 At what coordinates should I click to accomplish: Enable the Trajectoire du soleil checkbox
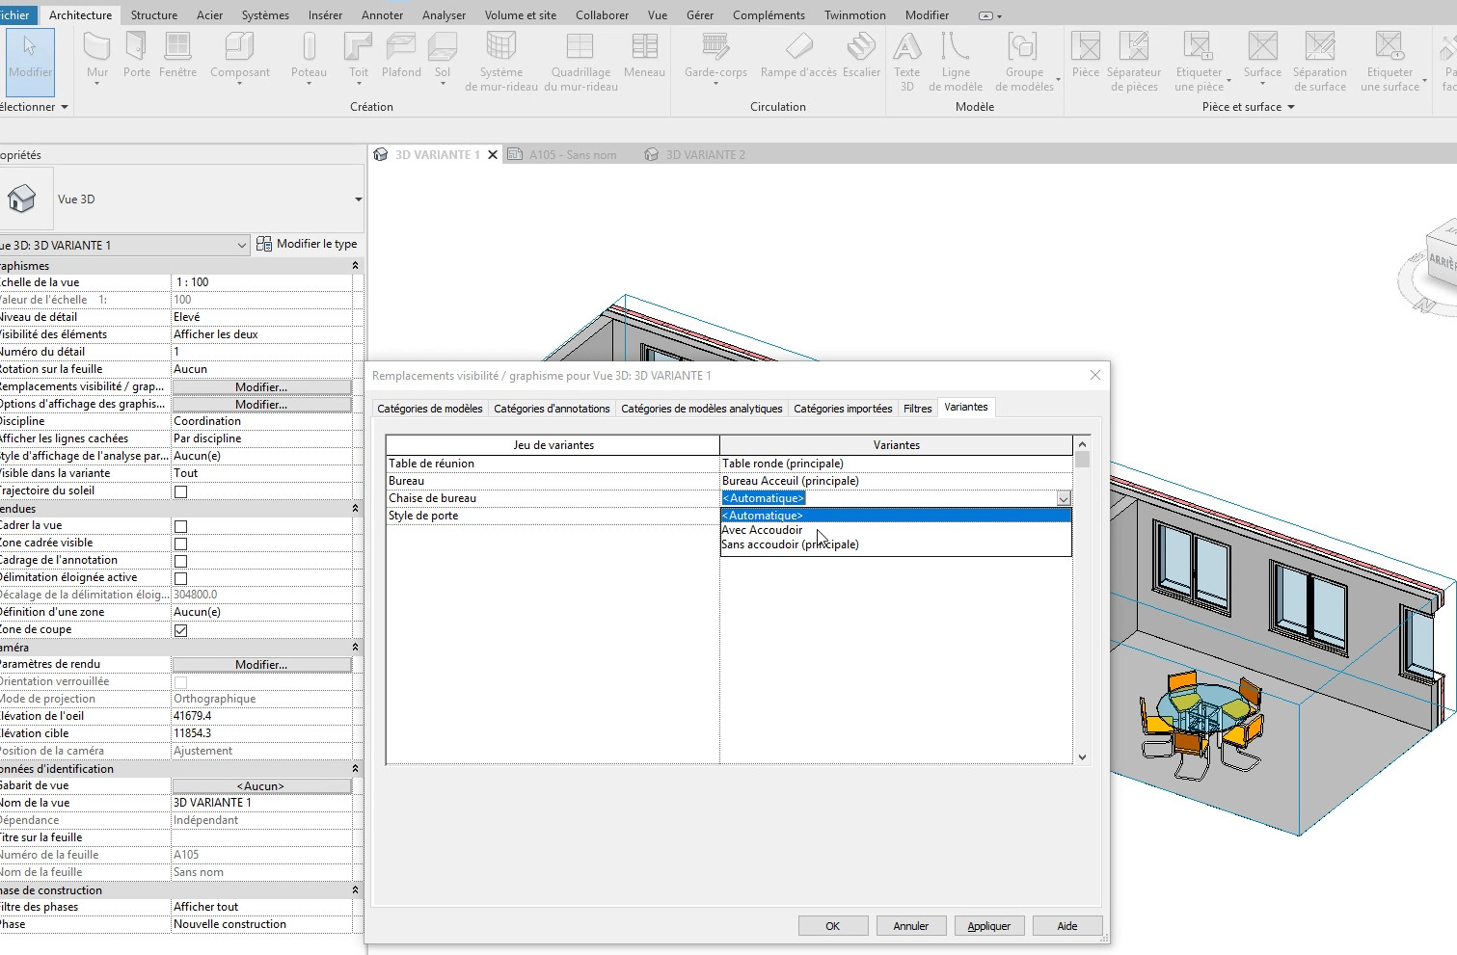(180, 491)
